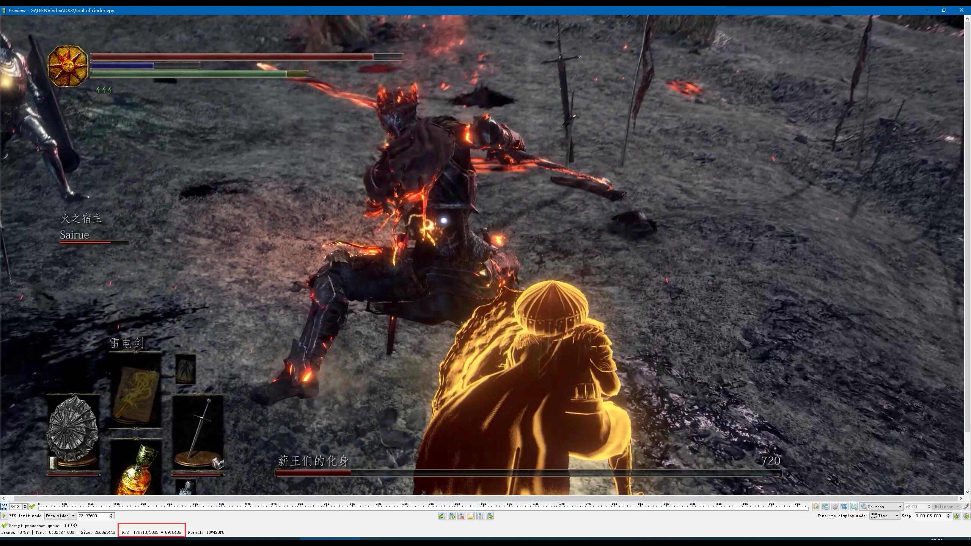Add a bookmark at current frame
971x546 pixels.
point(452,516)
